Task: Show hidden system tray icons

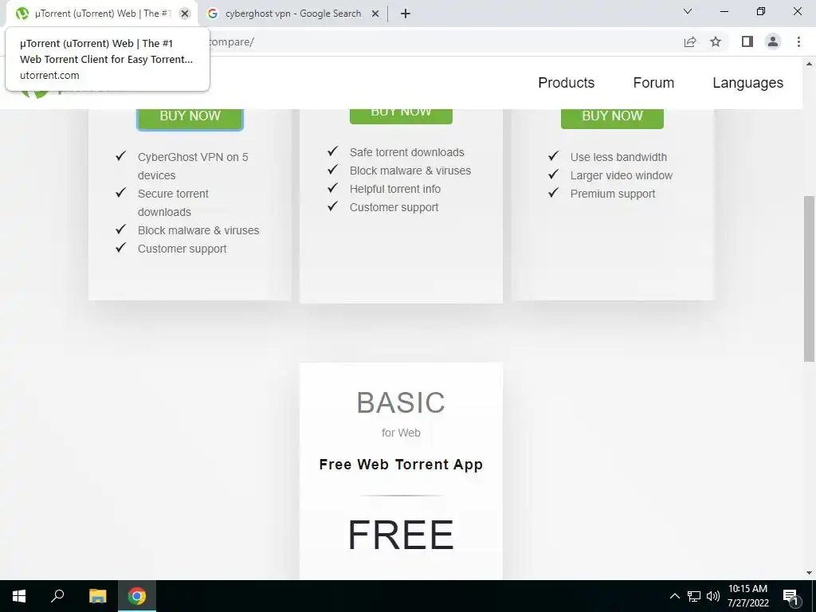Action: click(674, 596)
